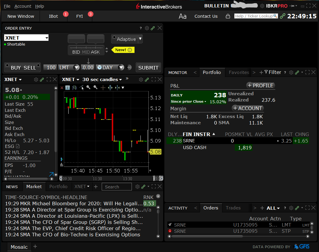
Task: Click the chain link icon in XNET quote panel
Action: pyautogui.click(x=42, y=80)
